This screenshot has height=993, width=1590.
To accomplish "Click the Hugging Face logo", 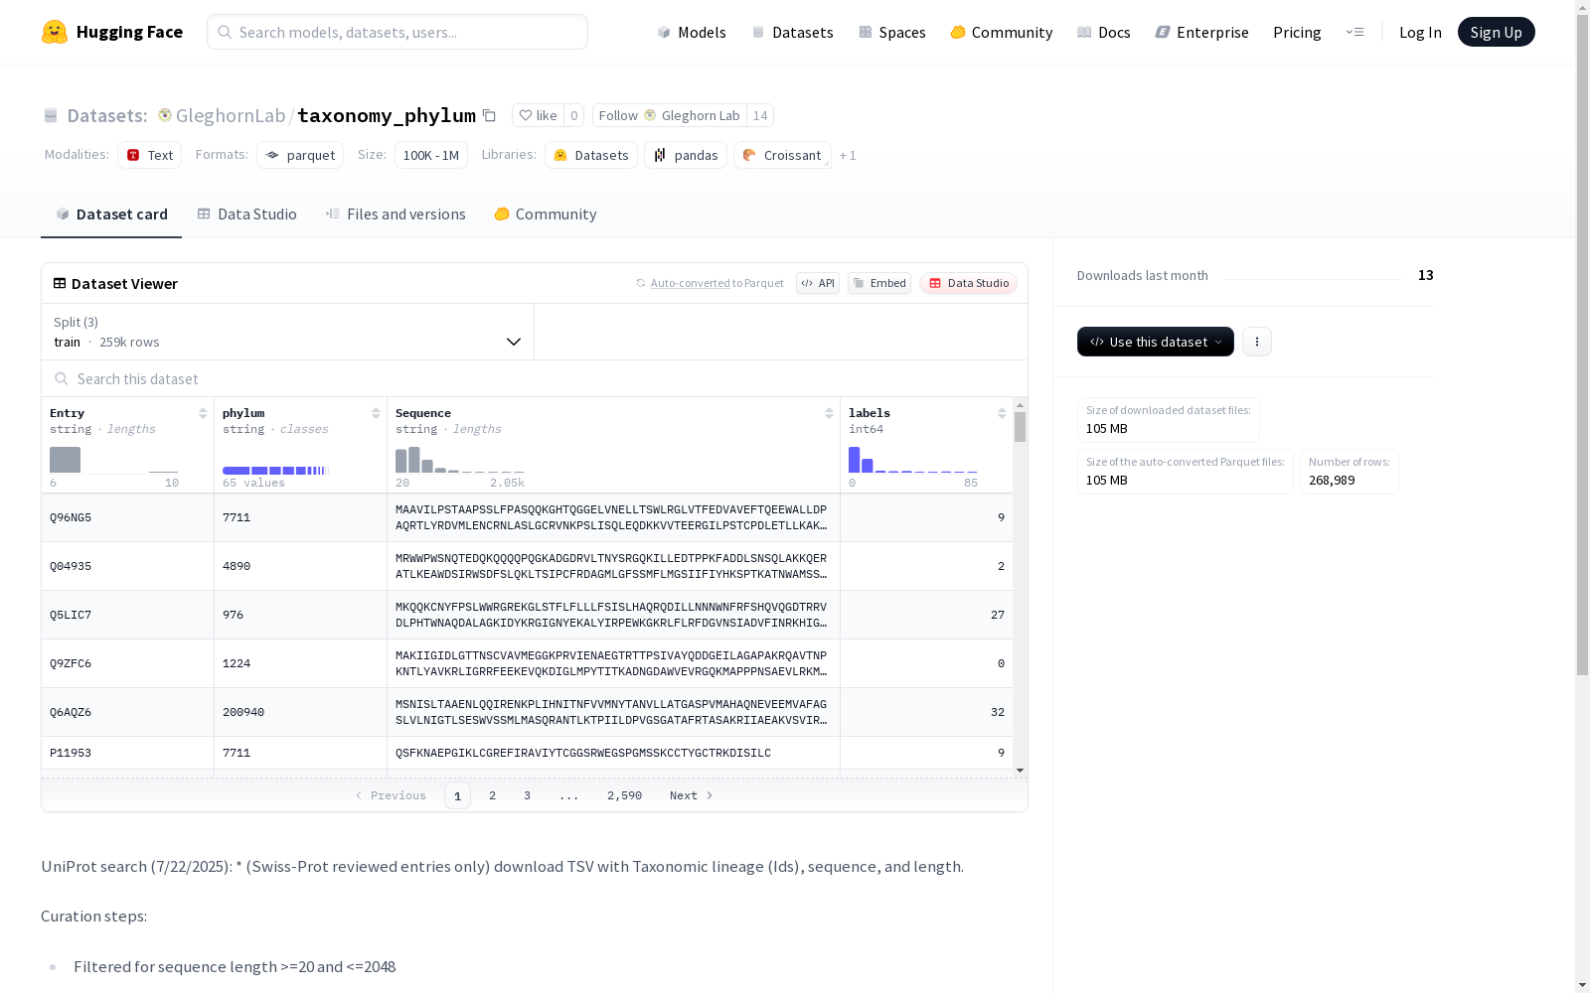I will [111, 32].
